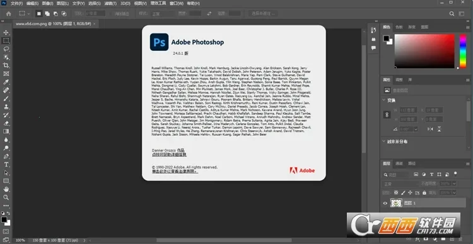Click the legal notices link in About dialog

click(175, 171)
